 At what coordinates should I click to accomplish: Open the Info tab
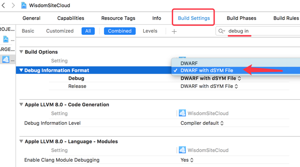point(156,18)
